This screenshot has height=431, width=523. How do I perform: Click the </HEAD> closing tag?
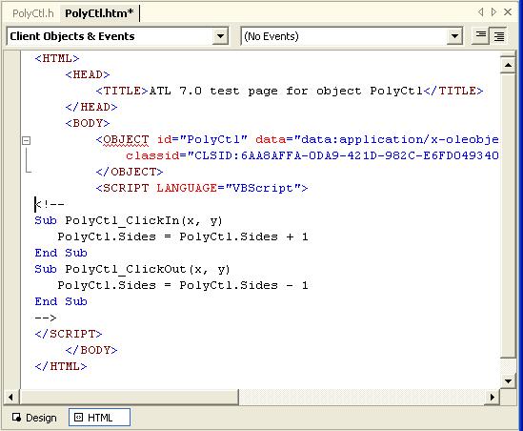(x=91, y=107)
